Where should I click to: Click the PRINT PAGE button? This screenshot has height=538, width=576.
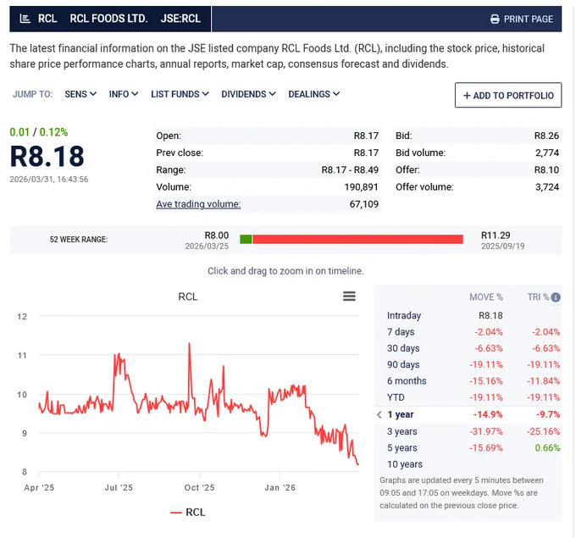pos(522,19)
